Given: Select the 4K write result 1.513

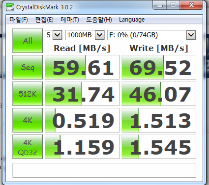Looking at the screenshot, I should point(159,120).
